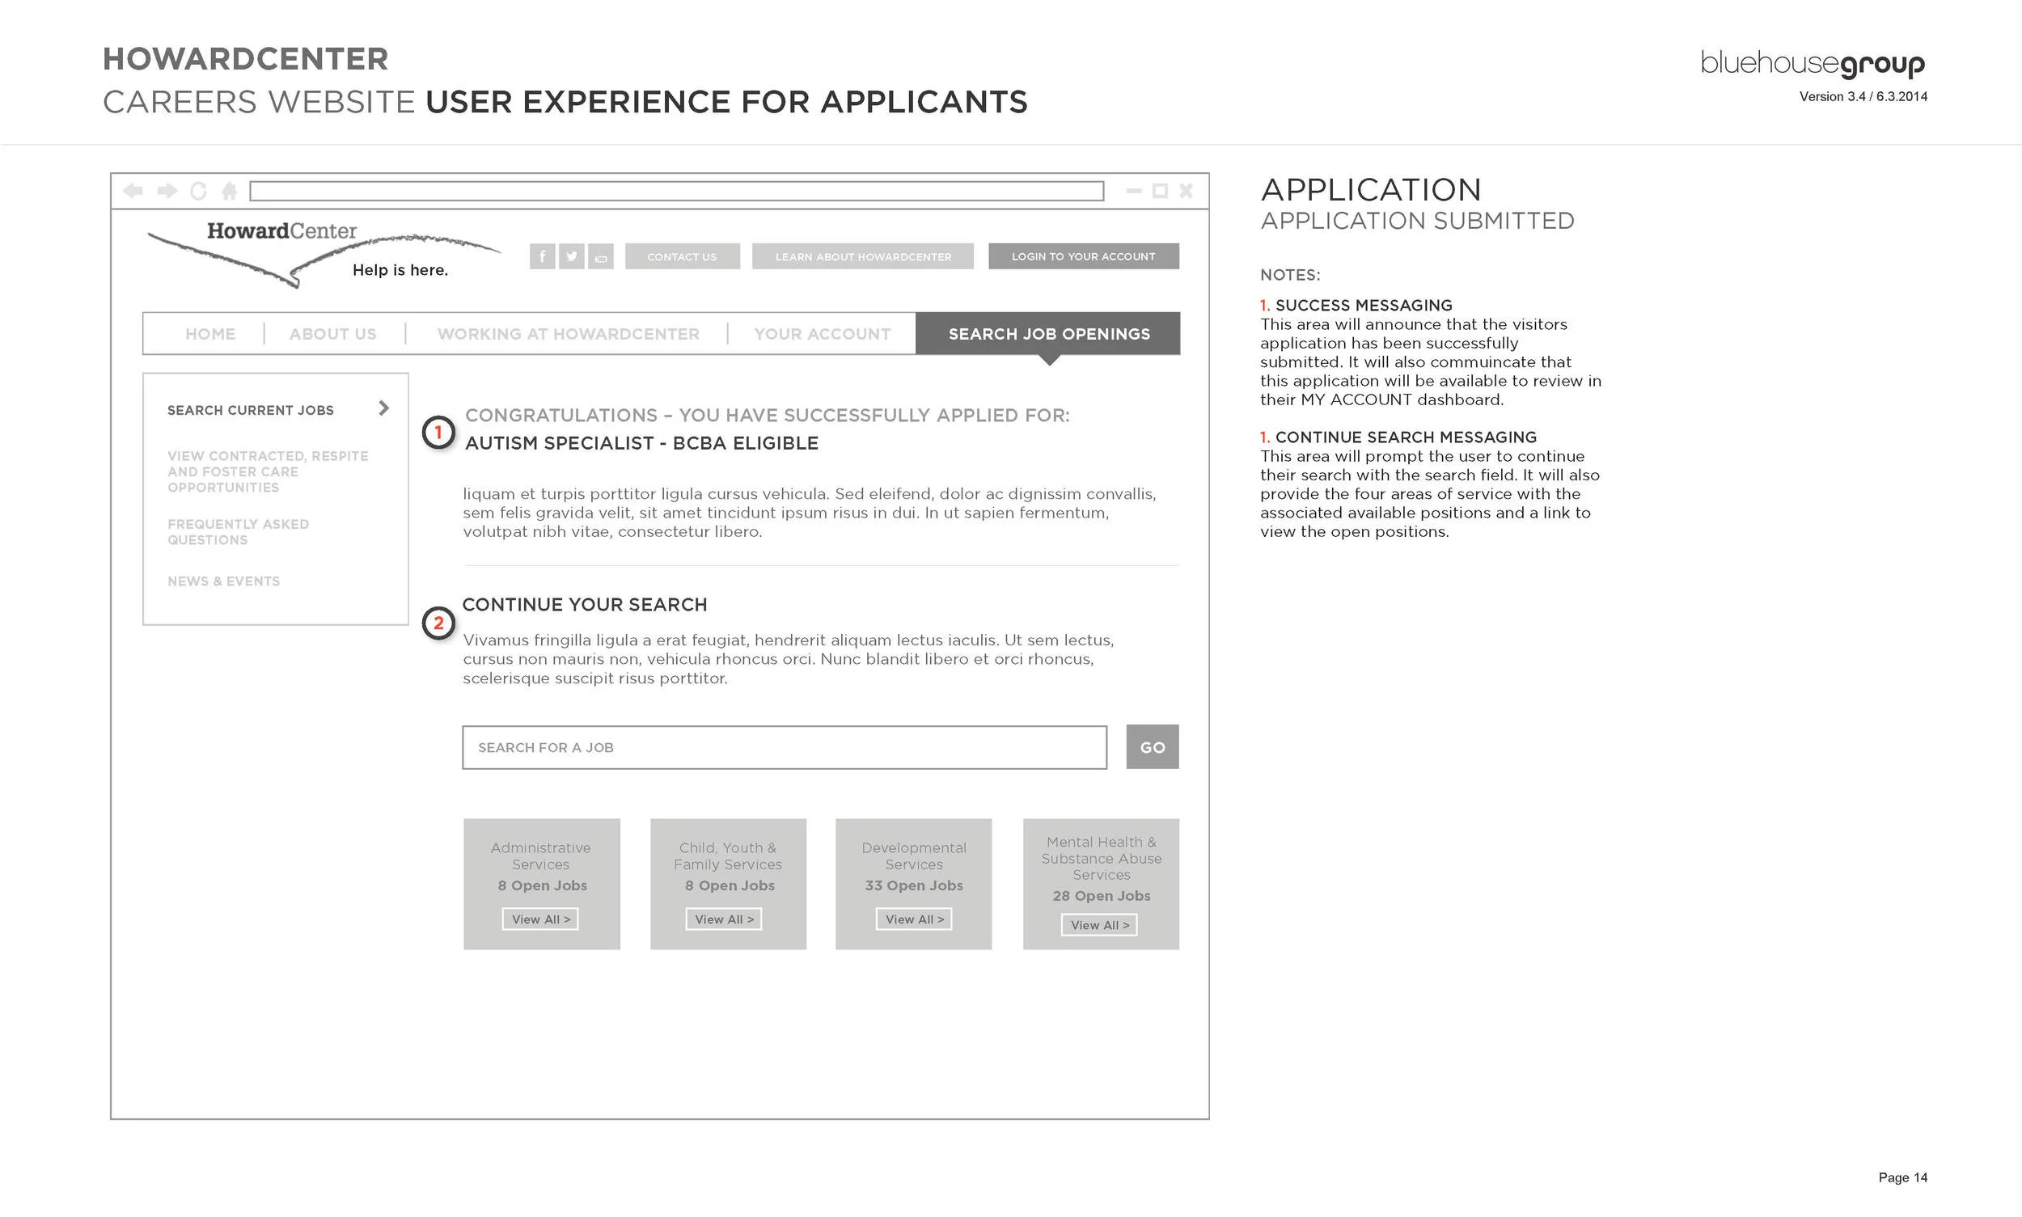Click View All under Administrative Services
The image size is (2022, 1217).
[540, 919]
